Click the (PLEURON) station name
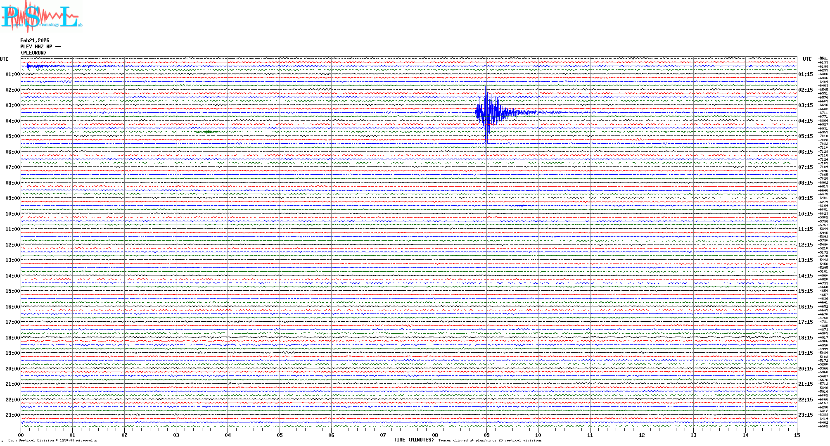830x446 pixels. click(x=33, y=53)
